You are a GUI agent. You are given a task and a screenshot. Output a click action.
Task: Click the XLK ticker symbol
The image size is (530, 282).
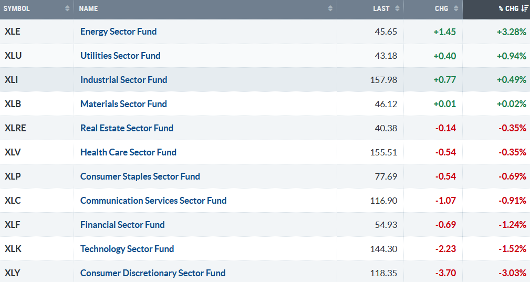(14, 249)
